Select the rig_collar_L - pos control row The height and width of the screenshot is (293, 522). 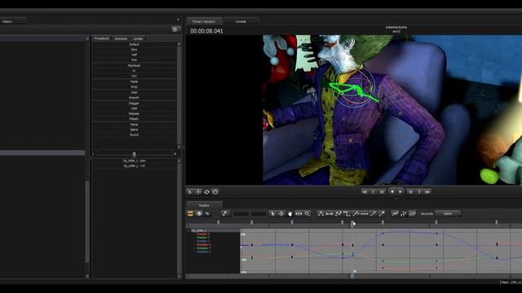point(134,160)
